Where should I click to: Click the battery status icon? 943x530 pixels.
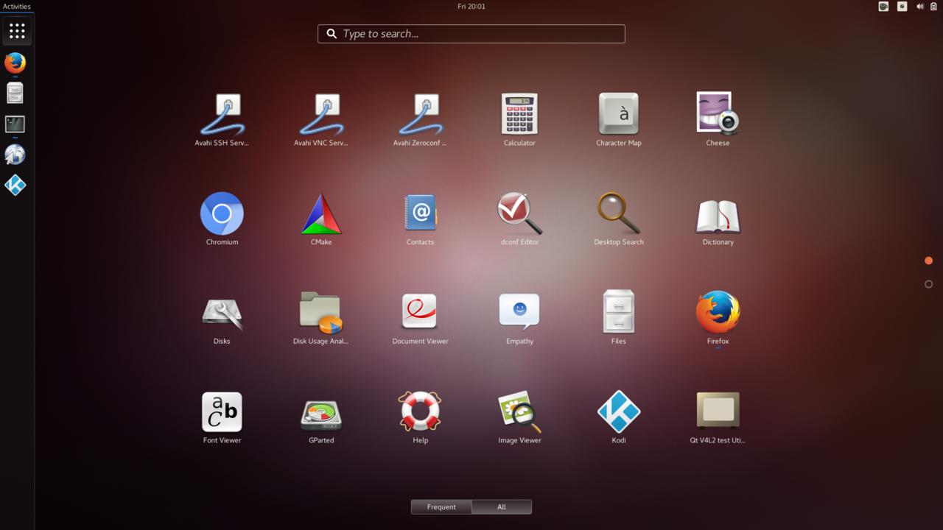point(933,7)
